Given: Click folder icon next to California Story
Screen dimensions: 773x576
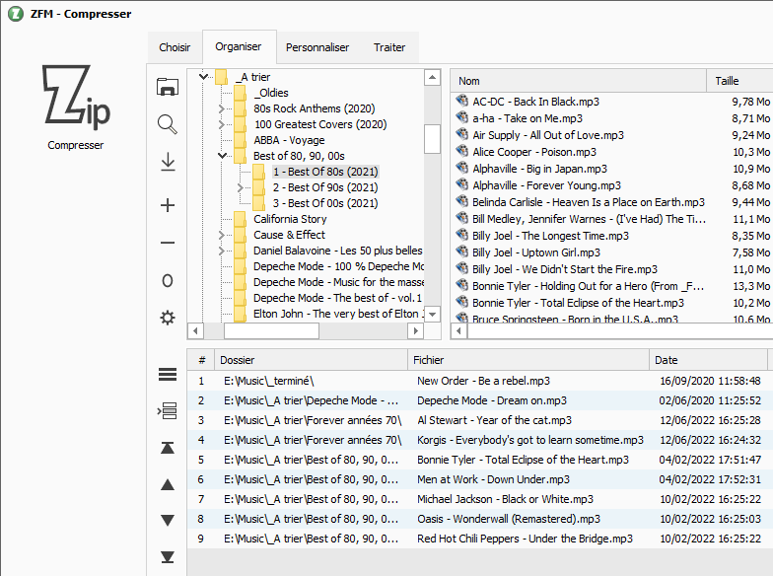Looking at the screenshot, I should point(241,219).
